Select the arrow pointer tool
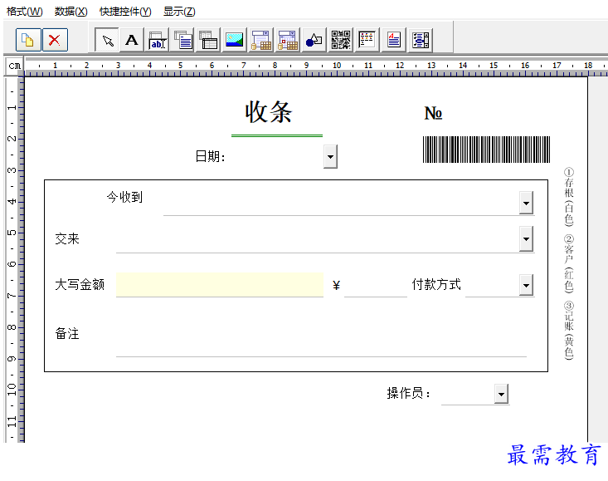Viewport: 608px width, 481px height. 106,40
